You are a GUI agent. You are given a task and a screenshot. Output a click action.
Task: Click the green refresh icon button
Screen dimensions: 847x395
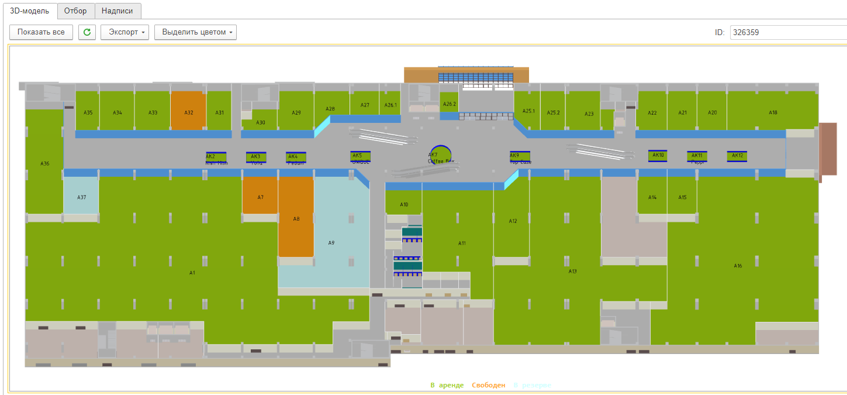tap(87, 32)
